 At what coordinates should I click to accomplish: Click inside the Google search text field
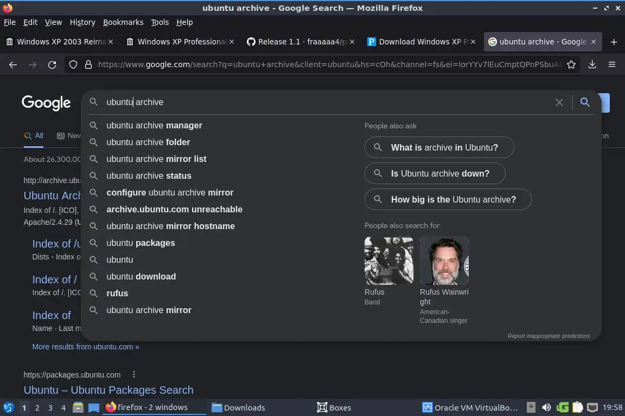[327, 102]
